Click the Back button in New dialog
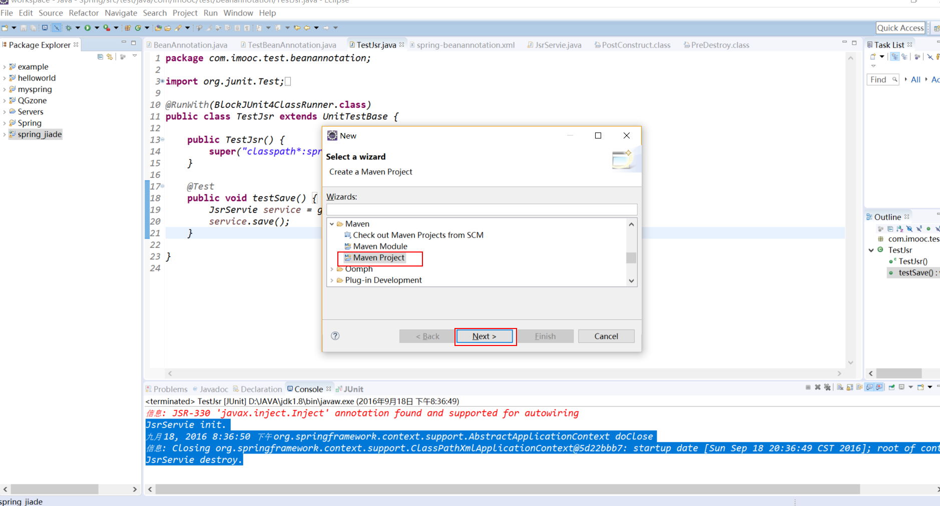This screenshot has height=506, width=940. point(427,336)
